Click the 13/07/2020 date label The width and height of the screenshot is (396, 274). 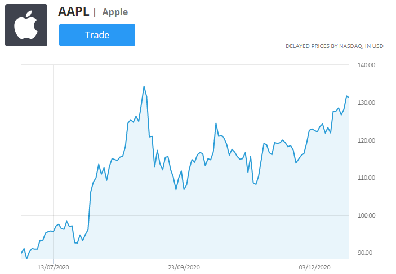[x=53, y=266]
